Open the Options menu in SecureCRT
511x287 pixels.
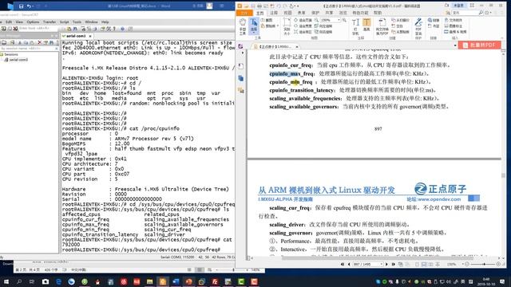coord(33,22)
